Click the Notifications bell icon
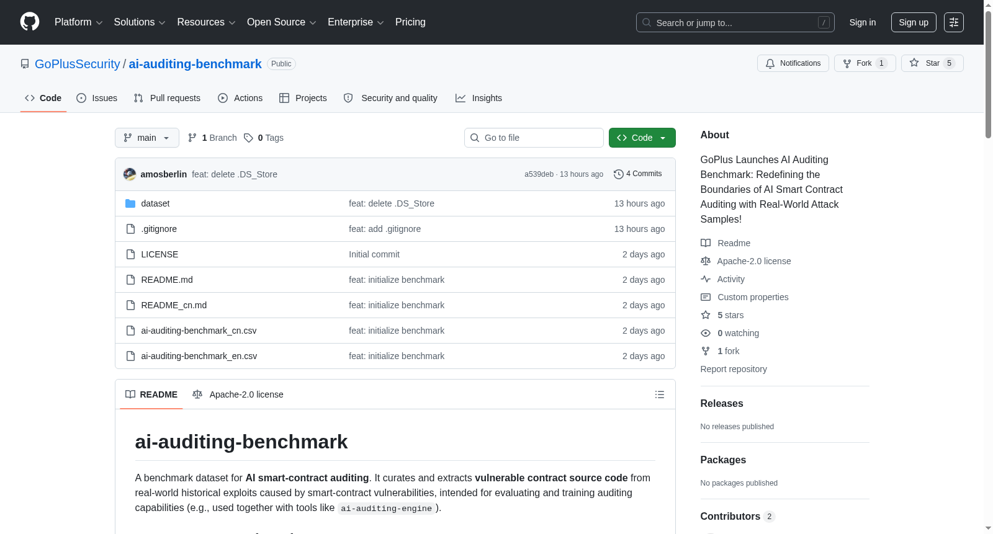The image size is (993, 534). (770, 63)
